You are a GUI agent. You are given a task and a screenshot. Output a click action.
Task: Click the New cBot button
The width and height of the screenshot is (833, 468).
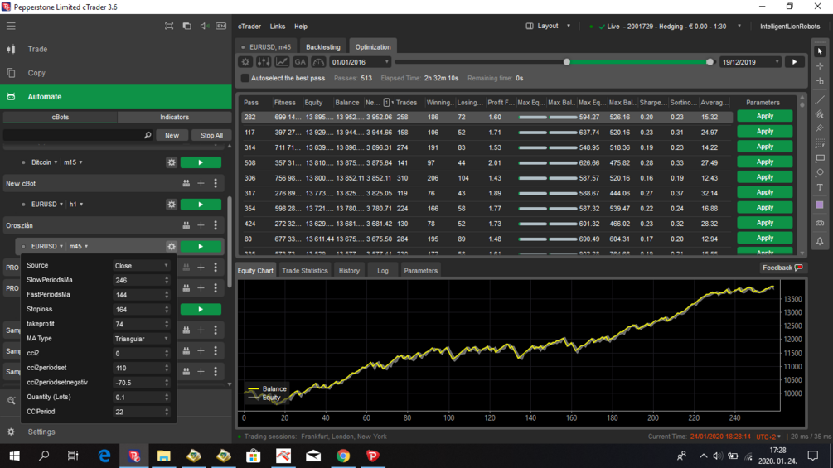point(172,135)
